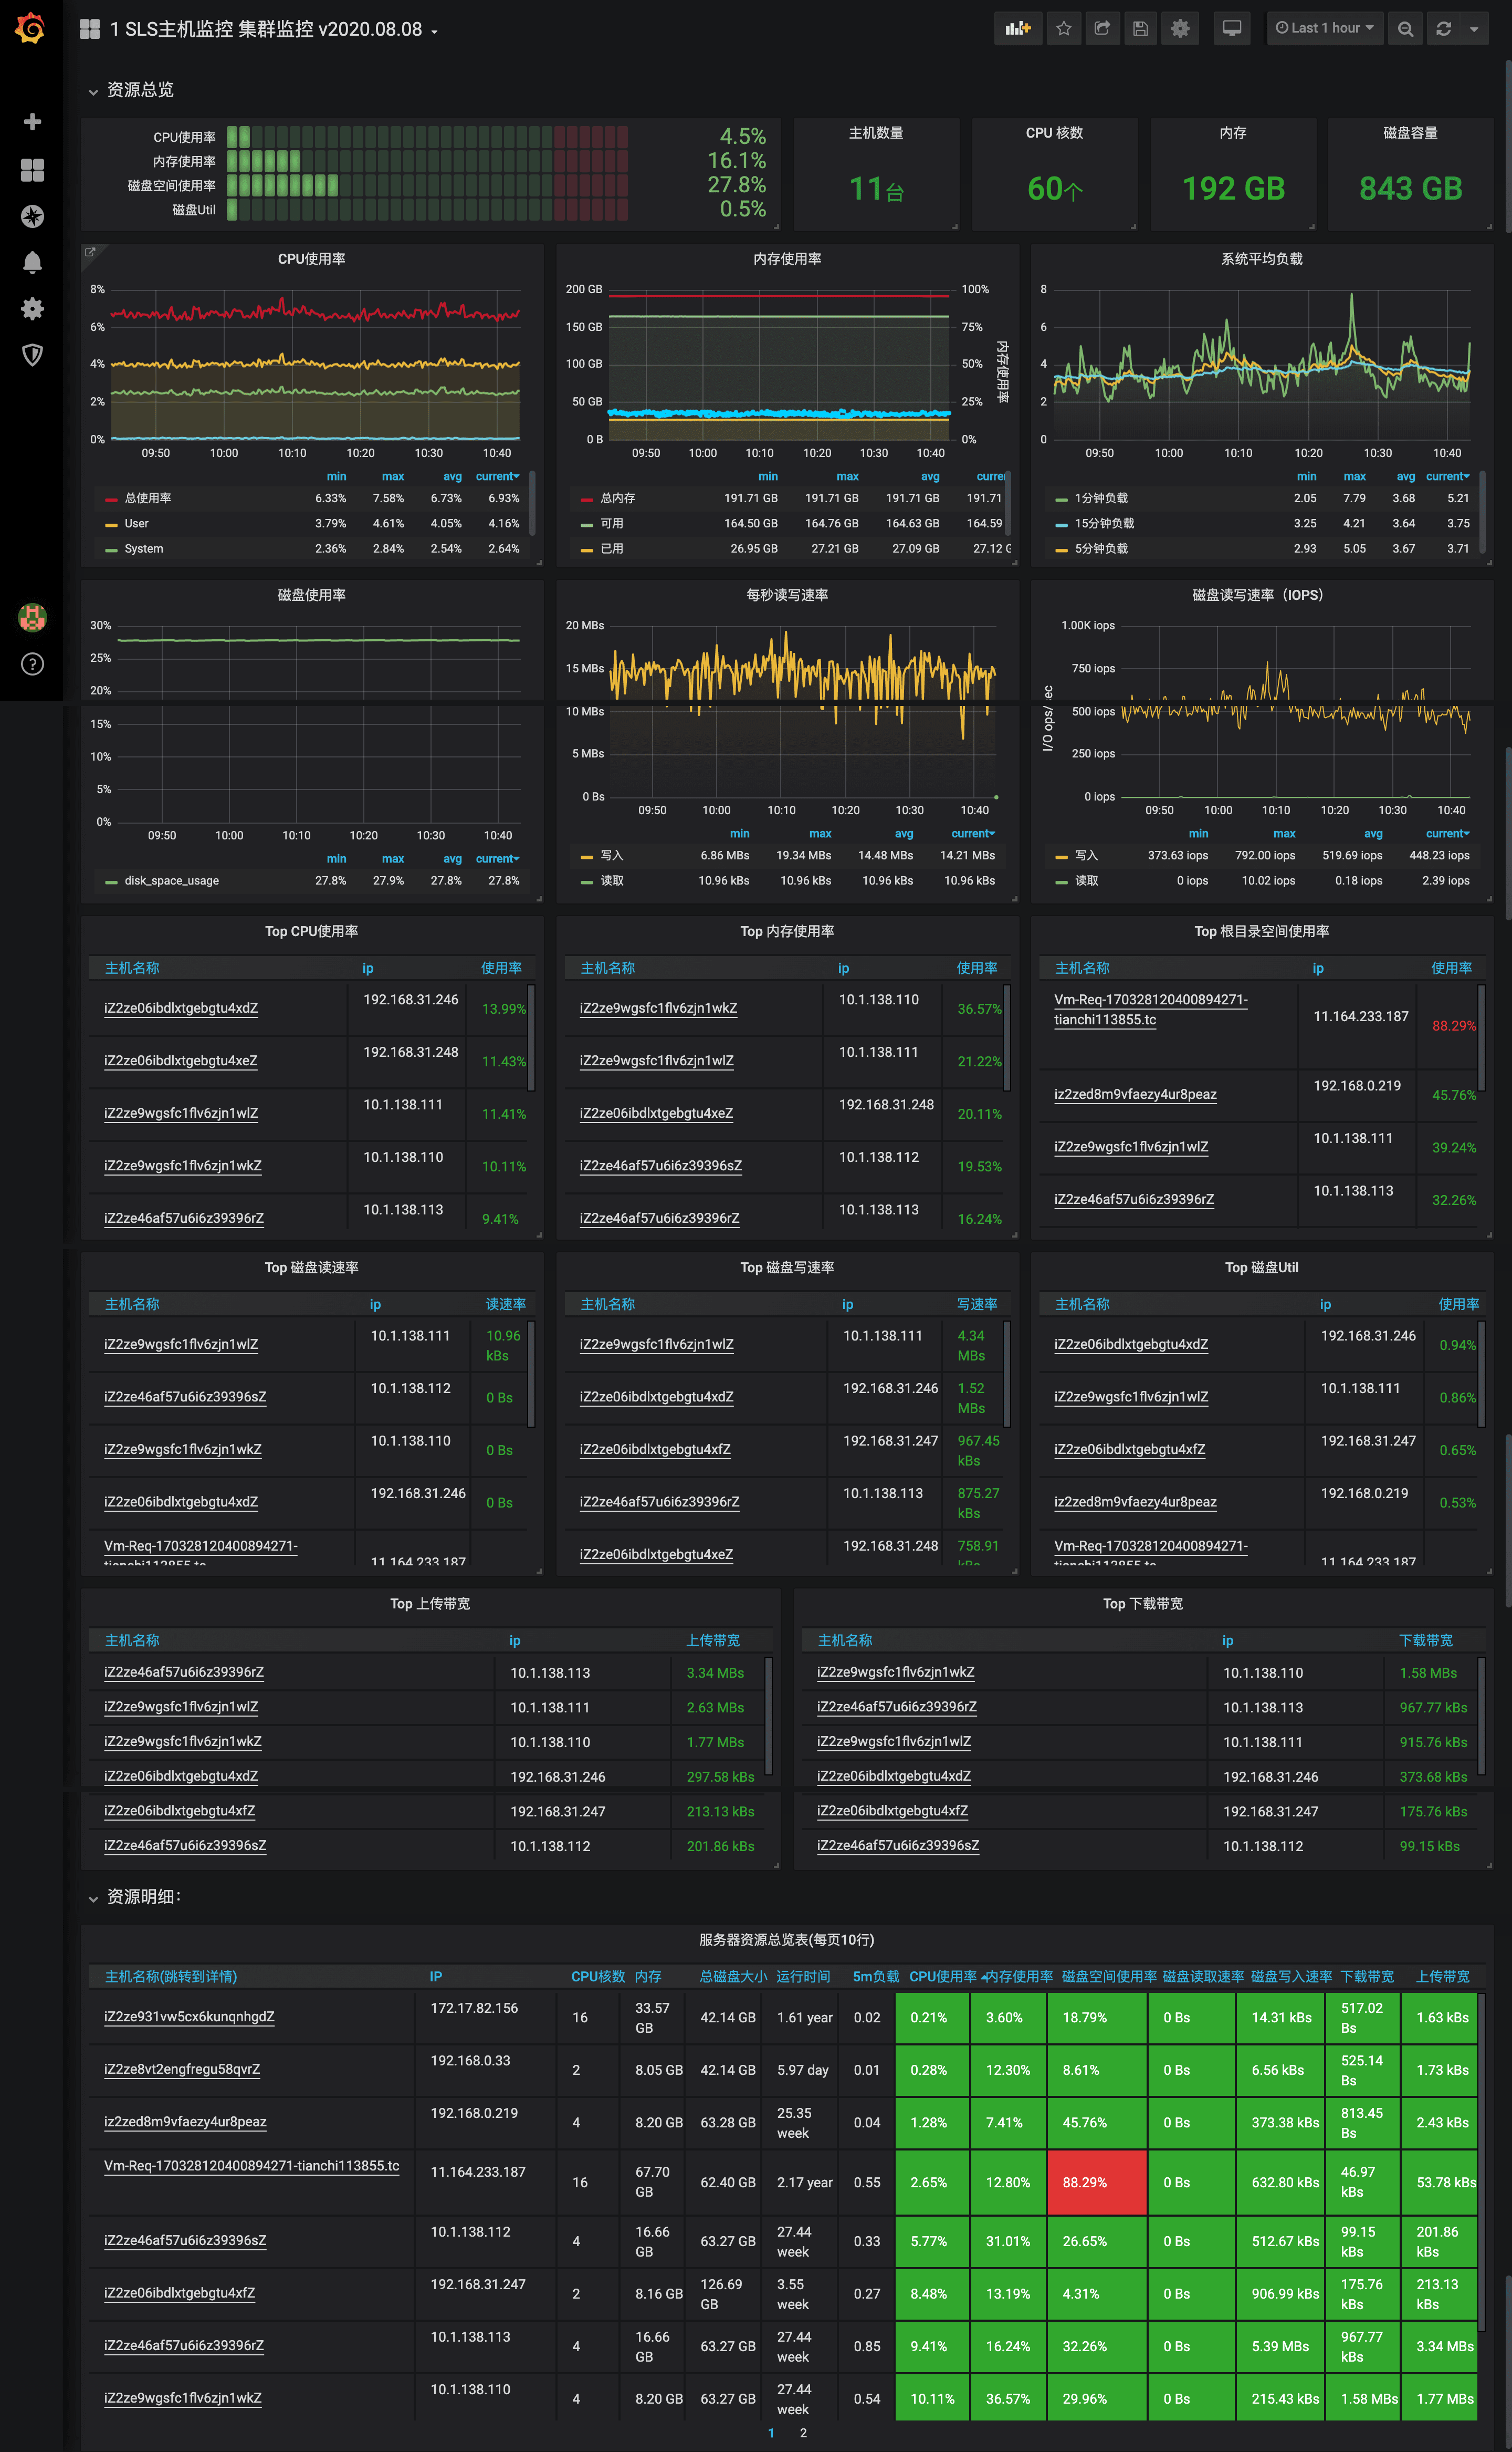Switch to TV view mode monitor icon
The image size is (1512, 2452).
click(1232, 29)
